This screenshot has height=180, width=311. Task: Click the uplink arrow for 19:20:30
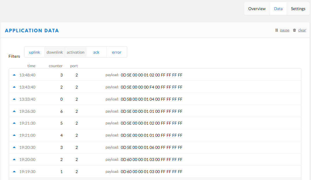click(14, 147)
